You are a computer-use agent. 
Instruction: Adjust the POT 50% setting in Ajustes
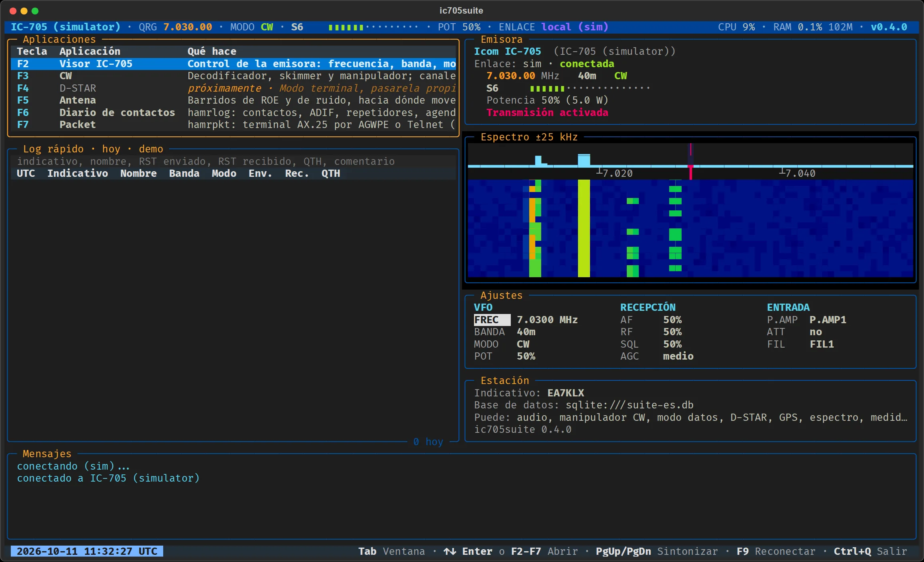[x=505, y=356]
